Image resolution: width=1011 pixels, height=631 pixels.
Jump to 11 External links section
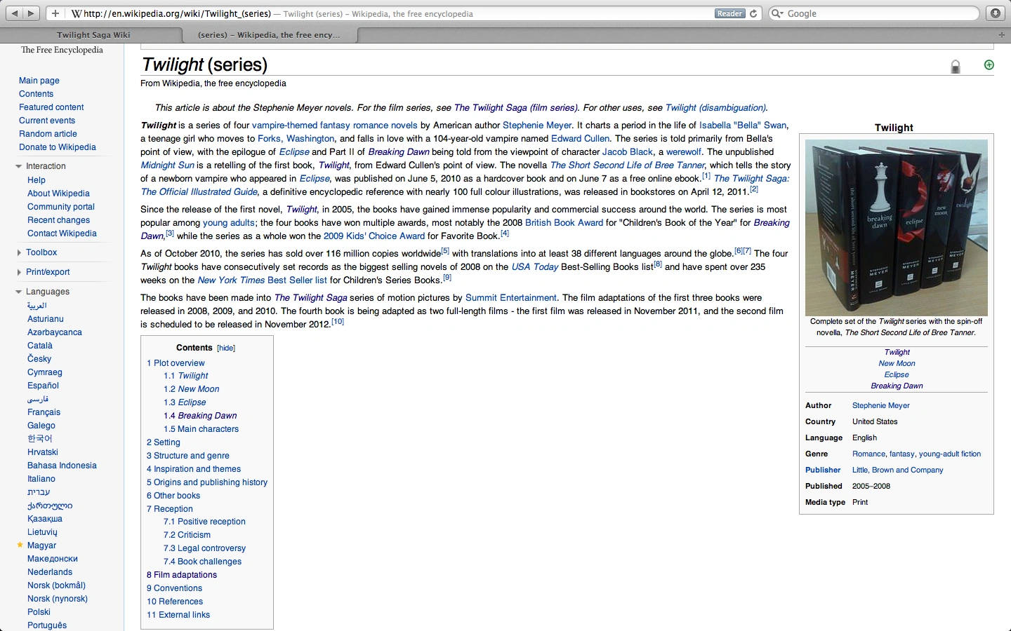pos(178,615)
